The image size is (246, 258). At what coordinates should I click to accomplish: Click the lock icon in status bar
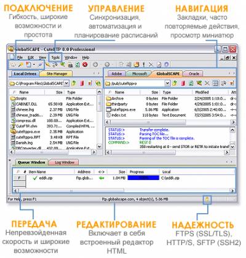tap(207, 199)
